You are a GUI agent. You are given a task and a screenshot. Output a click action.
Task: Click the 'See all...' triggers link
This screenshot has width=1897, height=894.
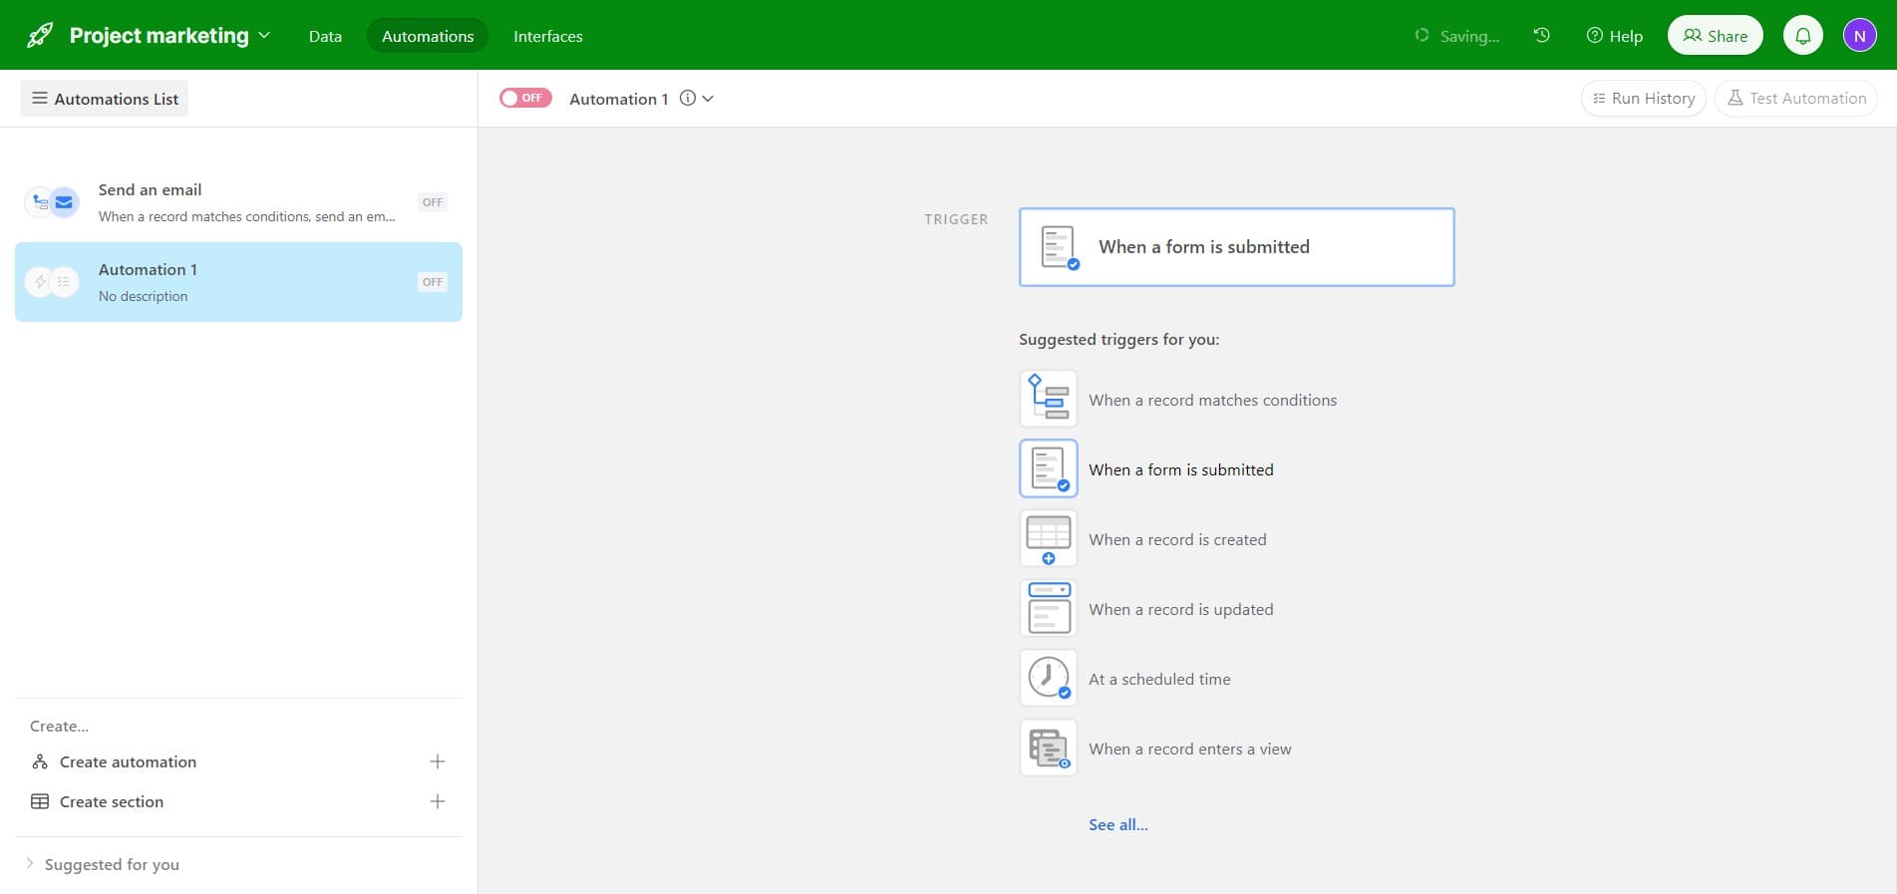pos(1117,824)
